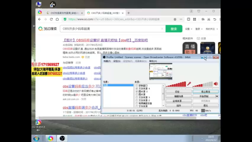Uncheck the 图片源 2 source
The width and height of the screenshot is (252, 142).
pos(137,92)
